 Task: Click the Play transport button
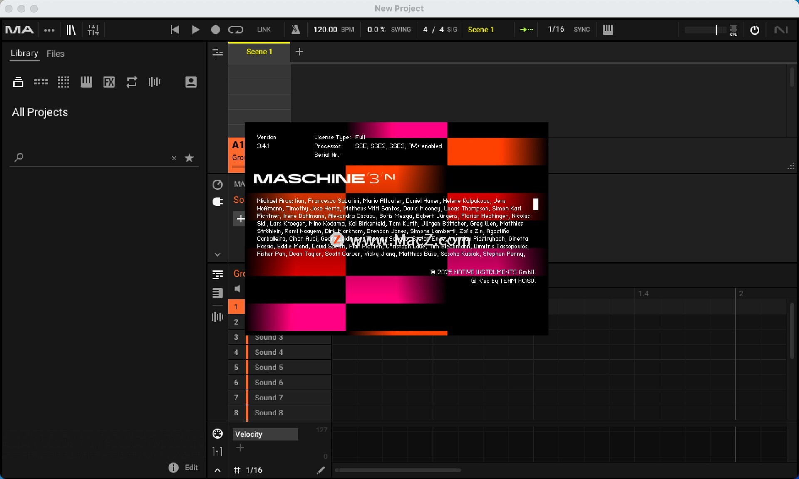[x=195, y=30]
